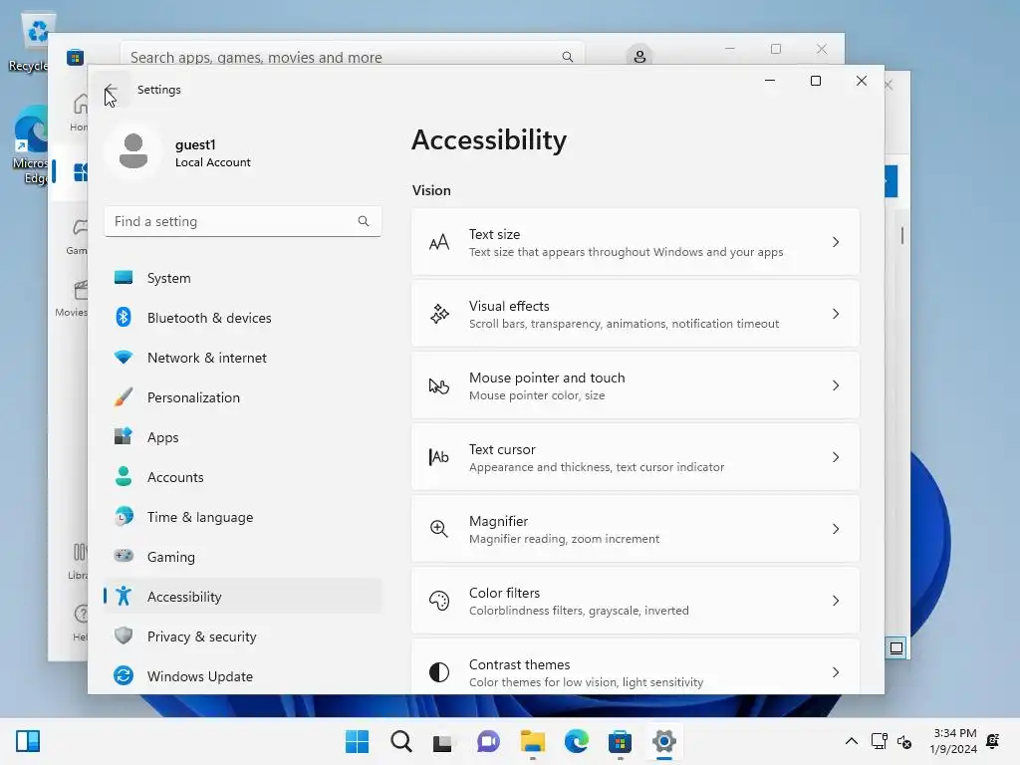Open Microsoft Store from the taskbar
The height and width of the screenshot is (765, 1020).
[620, 741]
